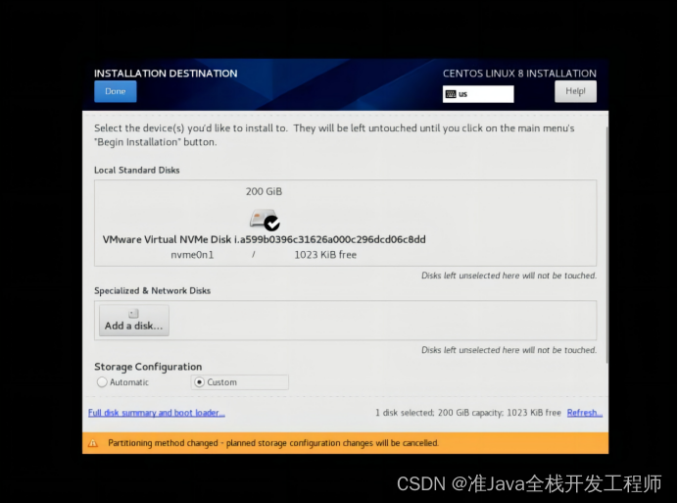Click the Local Standard Disks heading
Image resolution: width=678 pixels, height=503 pixels.
(136, 171)
